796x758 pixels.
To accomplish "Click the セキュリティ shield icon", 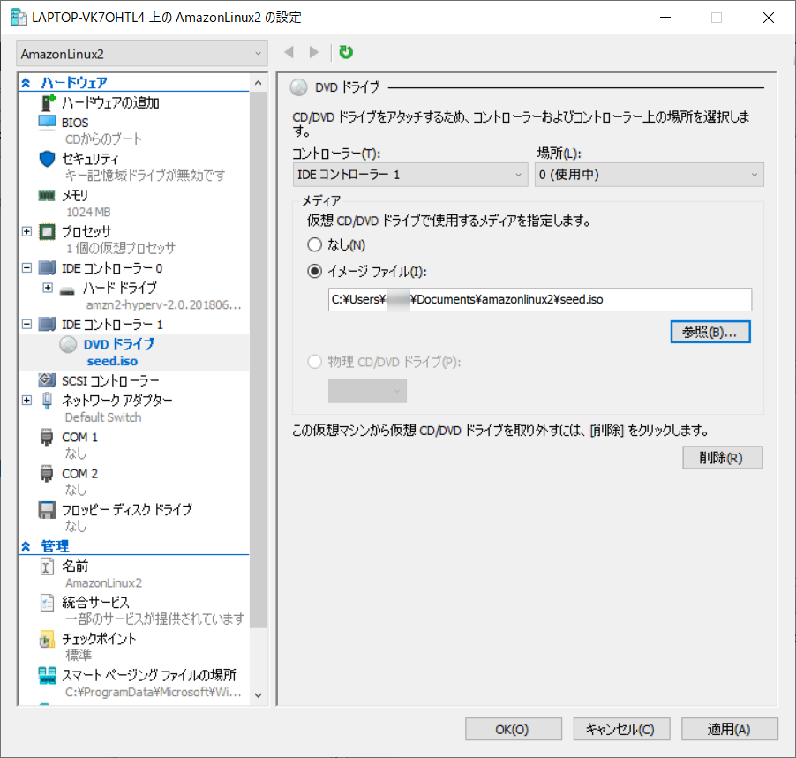I will [x=47, y=159].
